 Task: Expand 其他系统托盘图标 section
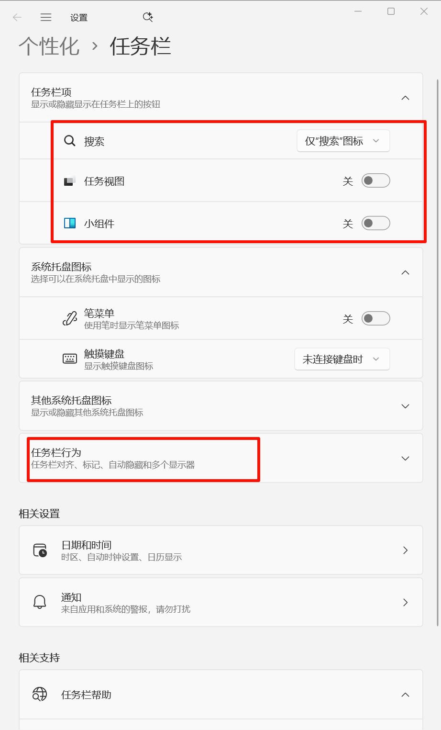[221, 406]
